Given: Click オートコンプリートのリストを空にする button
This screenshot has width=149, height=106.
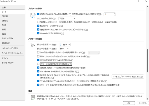Looking at the screenshot, I should pos(128,77).
